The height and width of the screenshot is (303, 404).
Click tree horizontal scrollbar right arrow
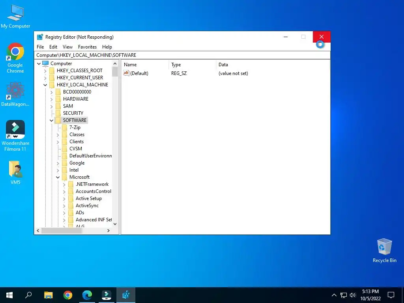tap(108, 230)
